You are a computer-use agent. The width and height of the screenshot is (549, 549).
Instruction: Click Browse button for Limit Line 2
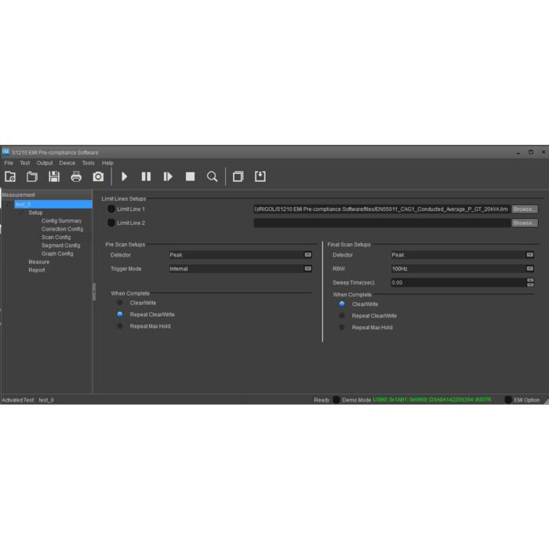(x=525, y=223)
